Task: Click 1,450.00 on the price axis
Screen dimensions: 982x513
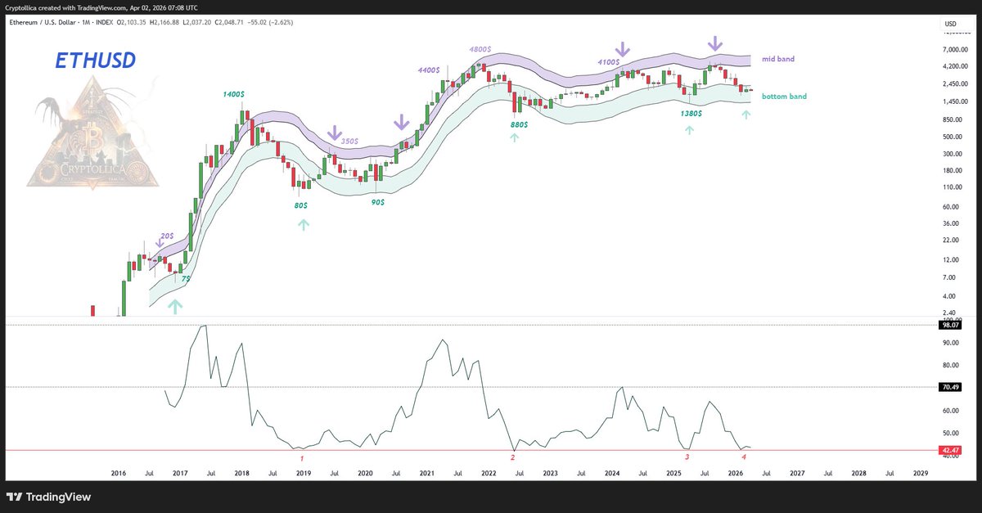Action: pyautogui.click(x=955, y=101)
